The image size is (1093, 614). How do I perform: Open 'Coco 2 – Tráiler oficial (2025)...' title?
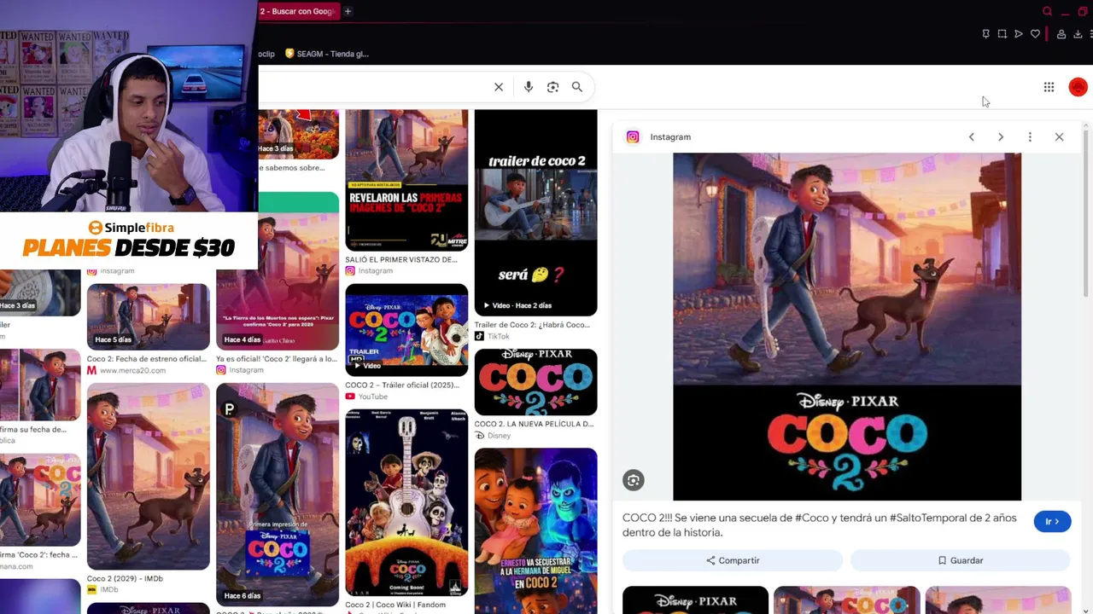point(402,385)
